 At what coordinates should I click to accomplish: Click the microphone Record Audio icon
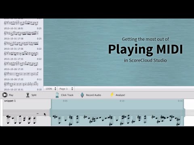[82, 95]
